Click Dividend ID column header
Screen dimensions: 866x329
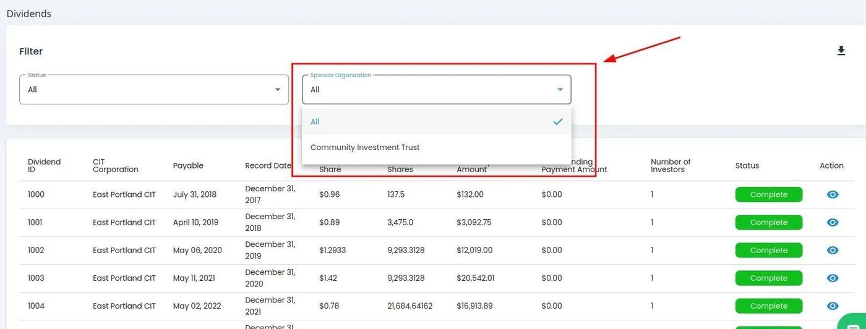click(44, 165)
